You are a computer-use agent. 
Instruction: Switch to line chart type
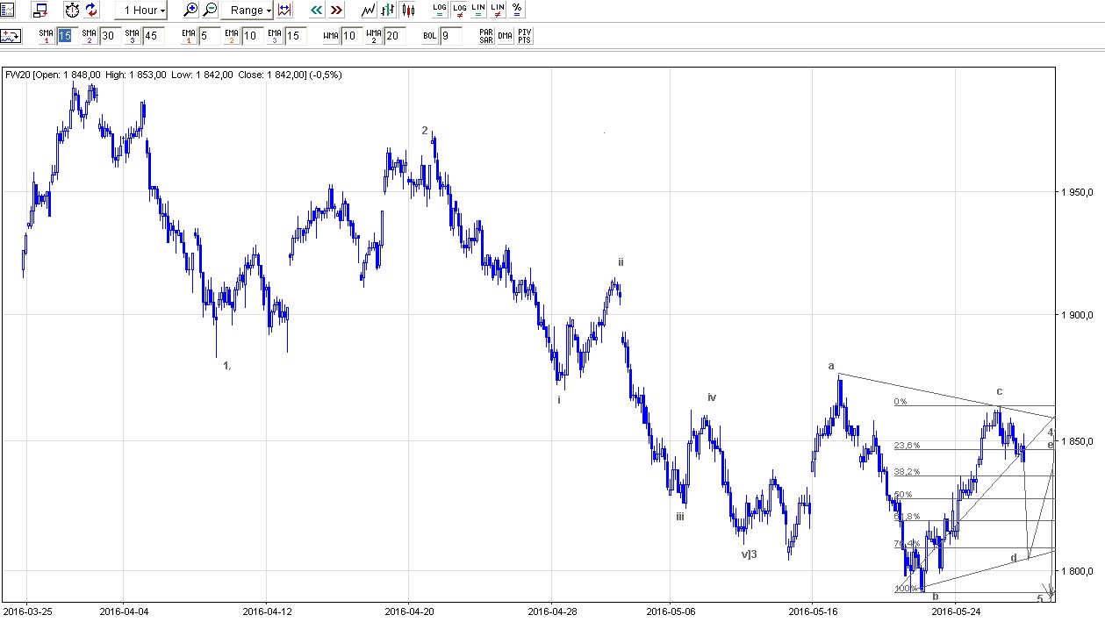(369, 10)
